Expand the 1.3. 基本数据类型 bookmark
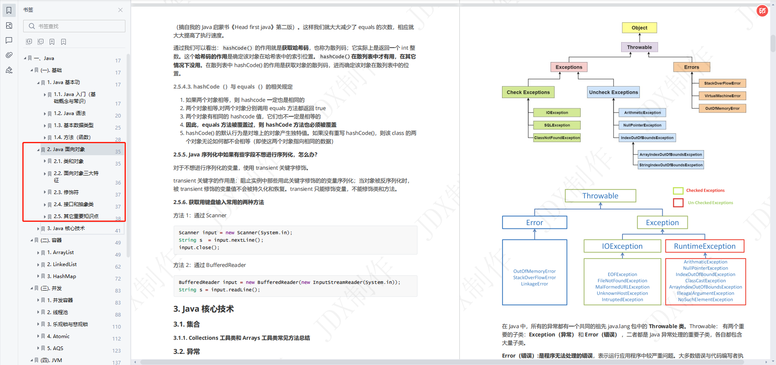The width and height of the screenshot is (776, 365). (x=45, y=125)
